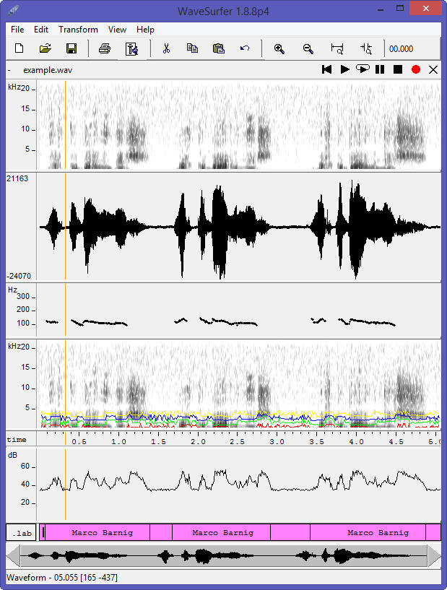Open the preferences toolbar icon

point(131,49)
